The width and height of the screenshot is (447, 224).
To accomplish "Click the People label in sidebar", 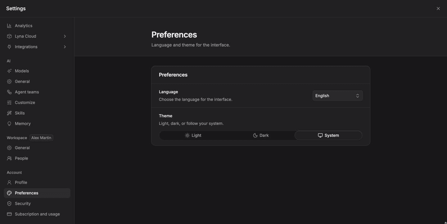I will click(21, 158).
